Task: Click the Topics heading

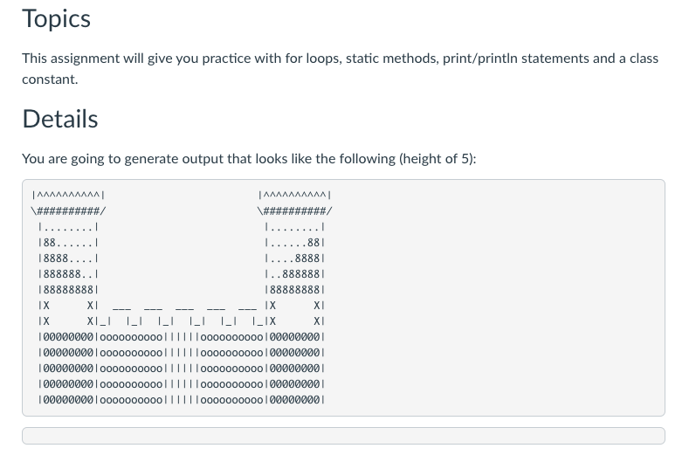Action: click(x=57, y=19)
